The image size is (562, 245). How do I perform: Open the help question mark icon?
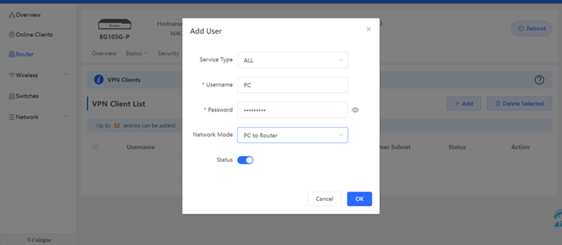(539, 80)
